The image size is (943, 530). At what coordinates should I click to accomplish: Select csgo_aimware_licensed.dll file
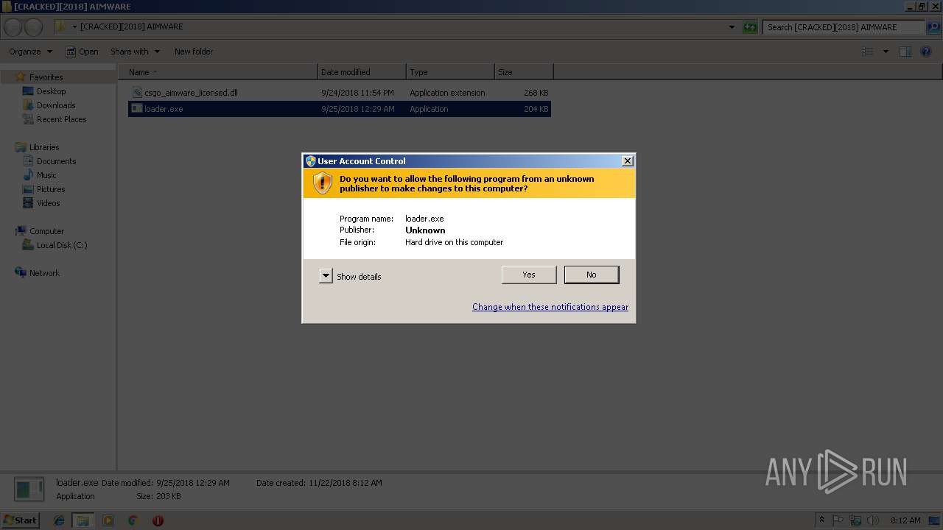(340, 93)
